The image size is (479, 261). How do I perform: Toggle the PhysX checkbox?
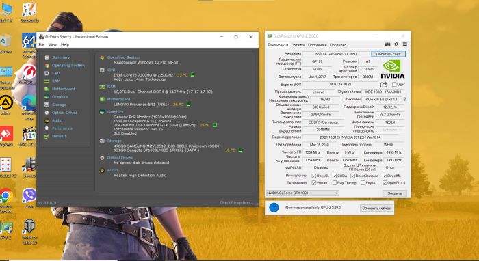363,183
